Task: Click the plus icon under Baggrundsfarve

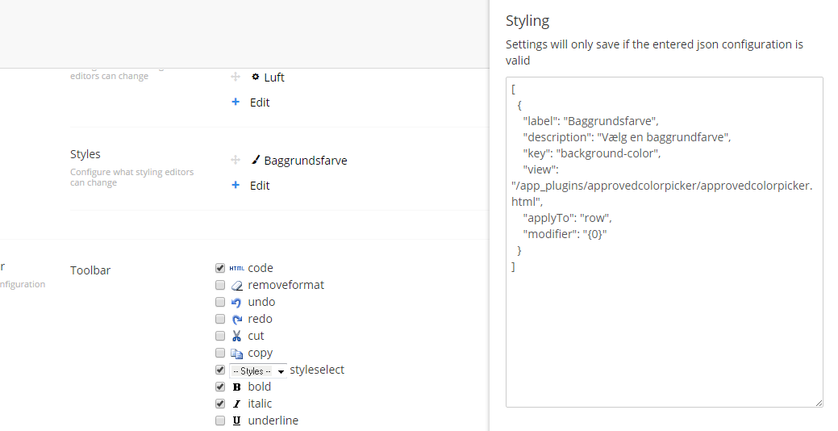Action: 236,185
